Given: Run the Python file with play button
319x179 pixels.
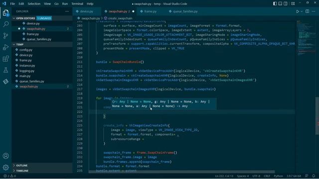Looking at the screenshot, I should point(298,11).
